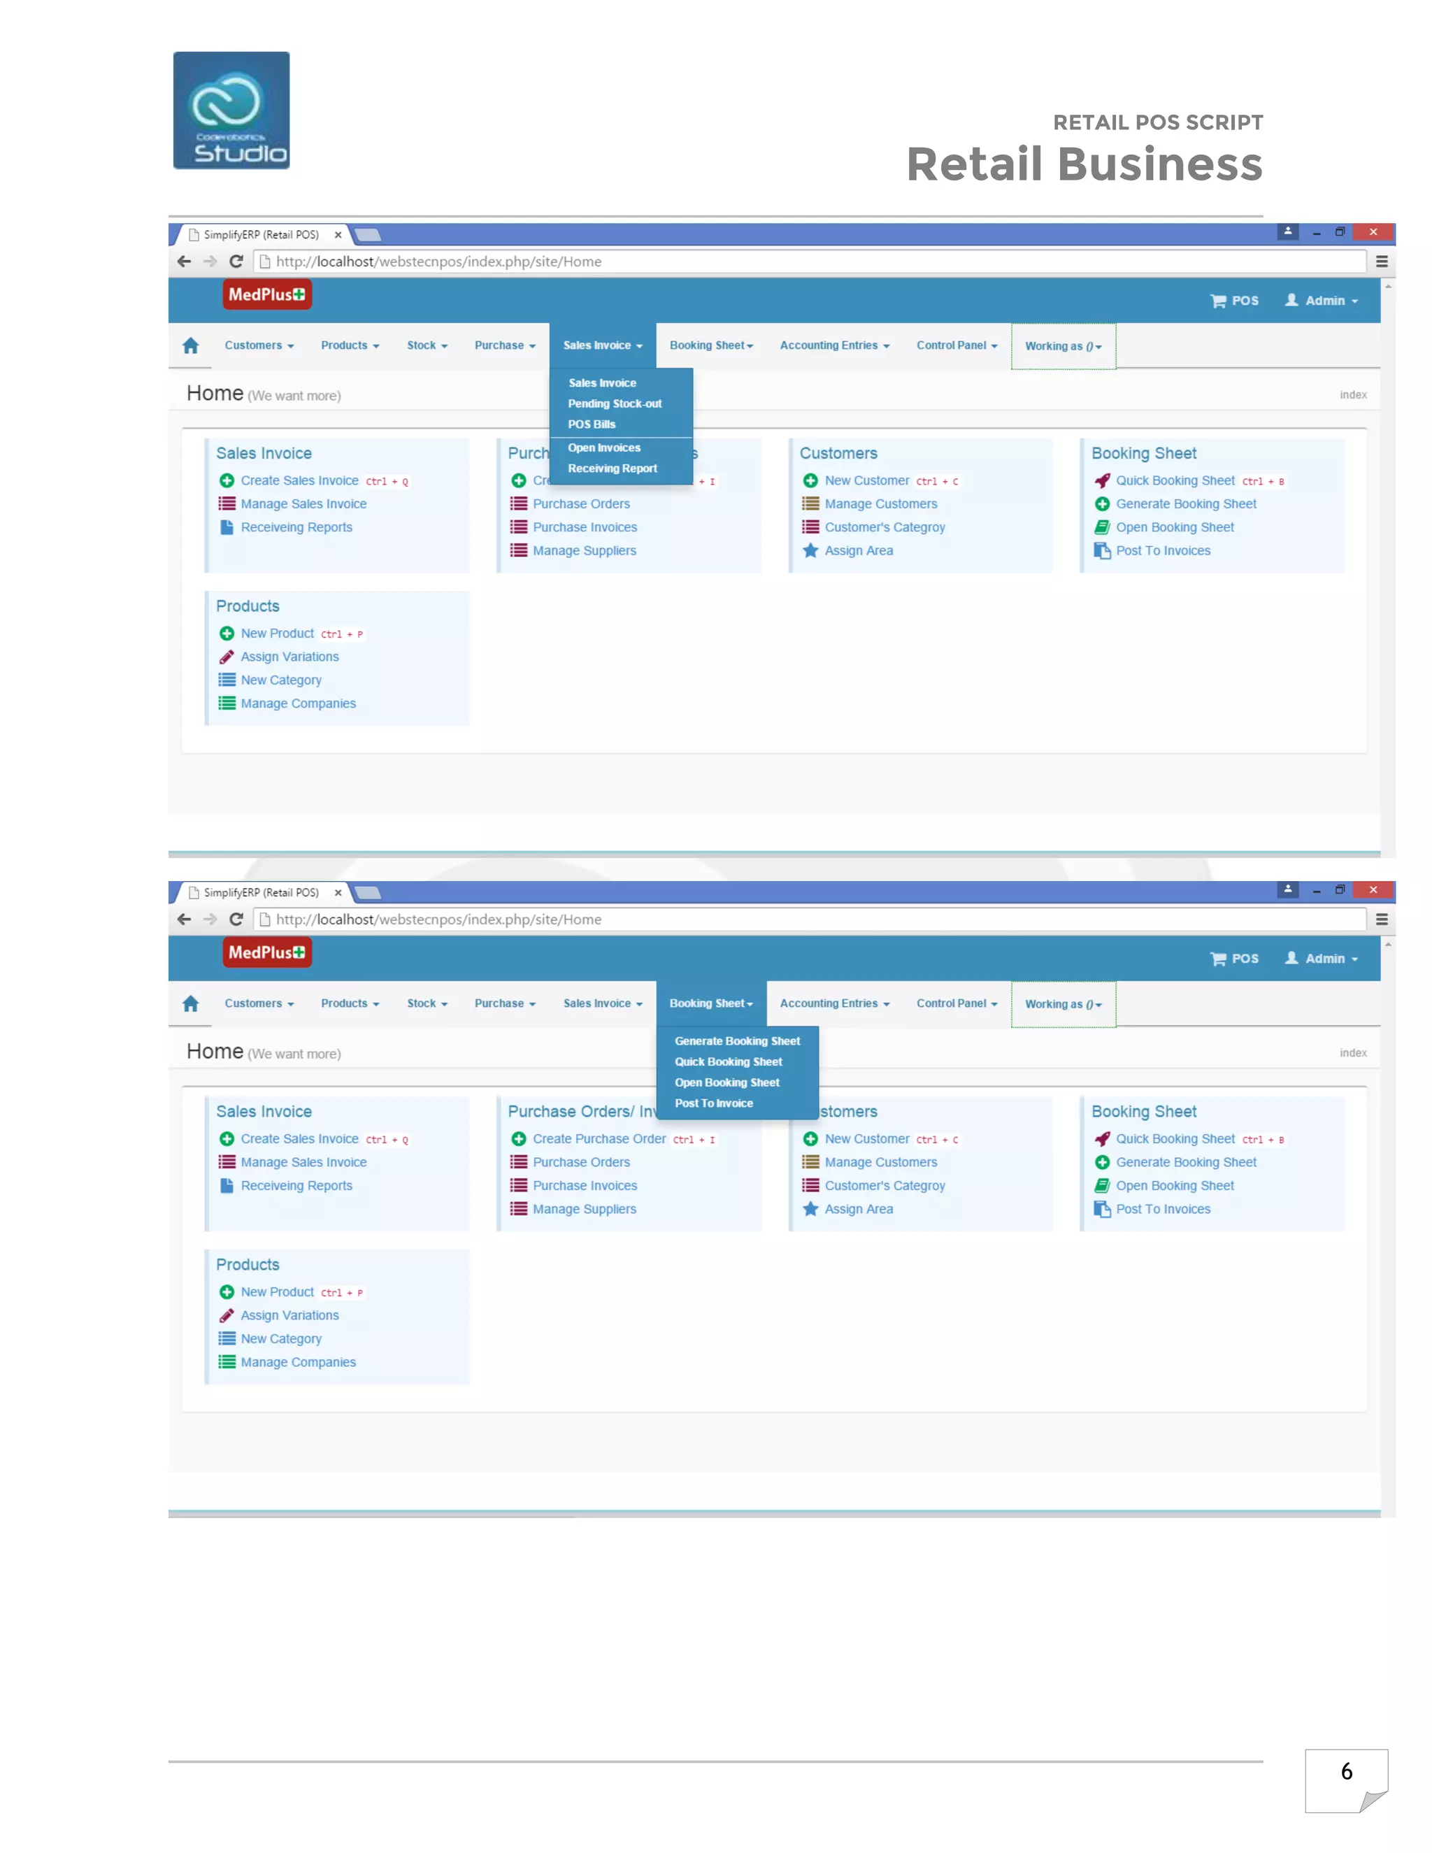
Task: Open the Manage Sales Invoice link in the bottom screenshot
Action: click(303, 1162)
